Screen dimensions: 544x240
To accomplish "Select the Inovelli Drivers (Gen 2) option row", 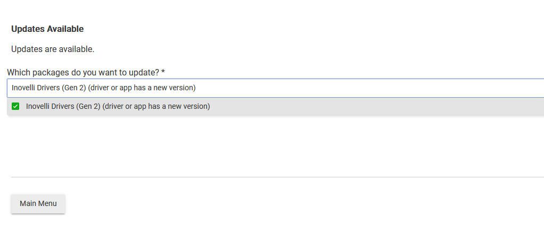I will 276,106.
